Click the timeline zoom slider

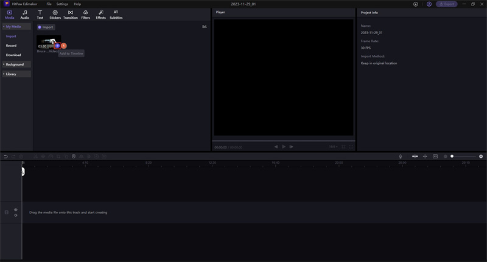pyautogui.click(x=464, y=157)
